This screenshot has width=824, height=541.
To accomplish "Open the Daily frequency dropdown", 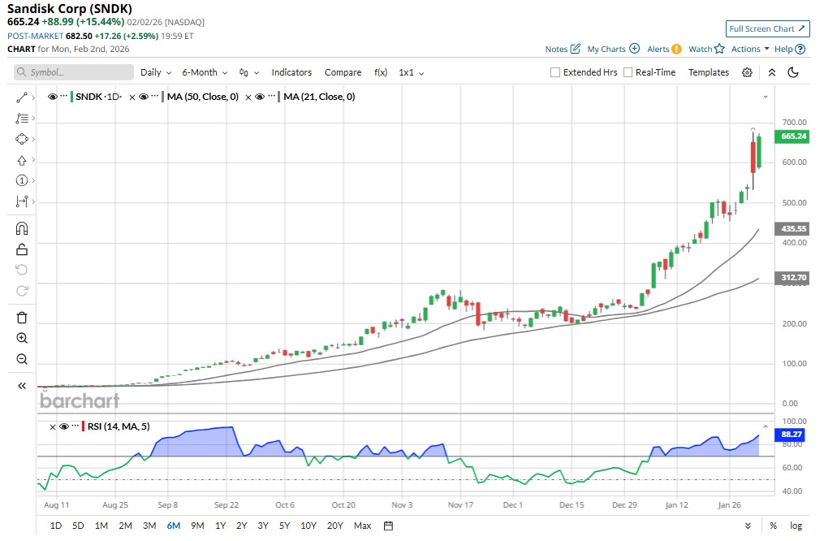I will 156,72.
